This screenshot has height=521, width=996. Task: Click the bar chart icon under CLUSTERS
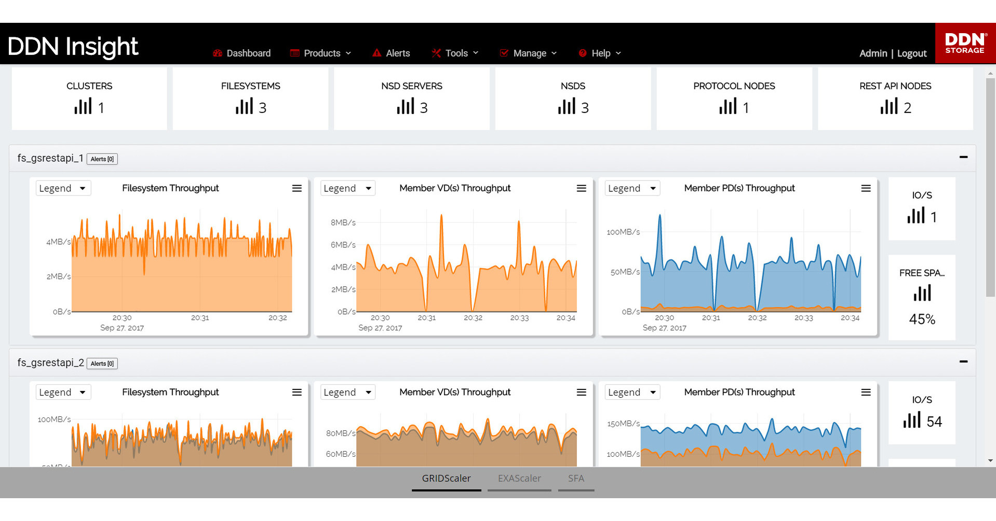(x=83, y=106)
